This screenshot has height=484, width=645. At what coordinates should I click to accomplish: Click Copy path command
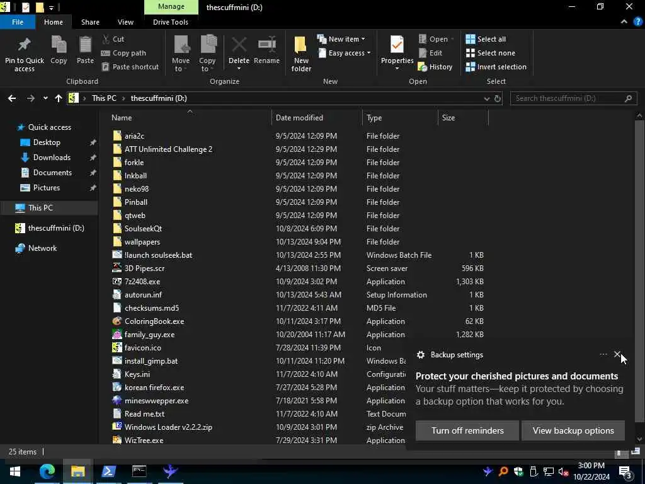coord(123,53)
